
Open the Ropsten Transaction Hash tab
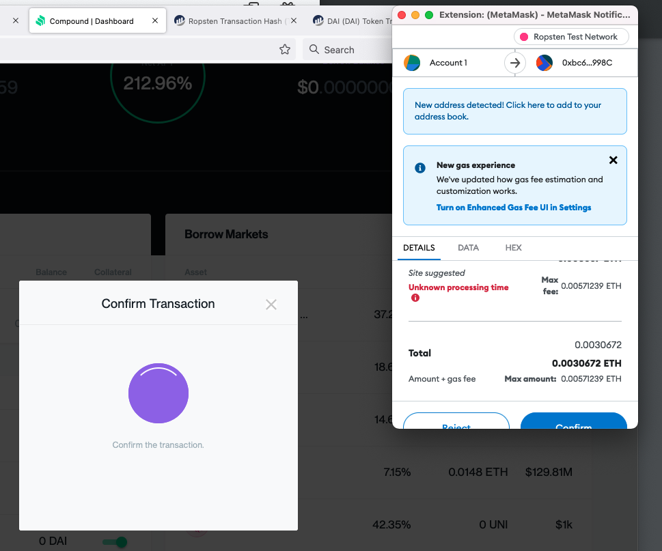[x=235, y=21]
